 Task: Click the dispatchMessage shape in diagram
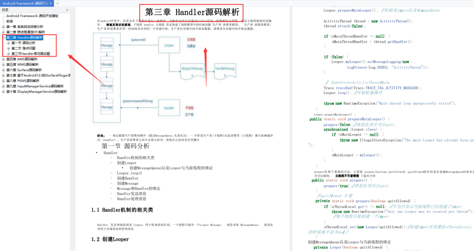pos(192,72)
